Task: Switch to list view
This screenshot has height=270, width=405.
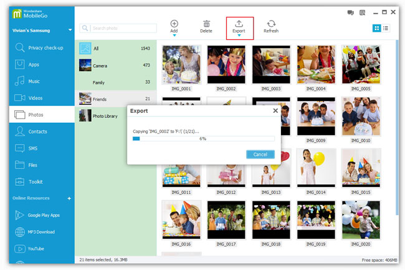Action: click(x=386, y=28)
